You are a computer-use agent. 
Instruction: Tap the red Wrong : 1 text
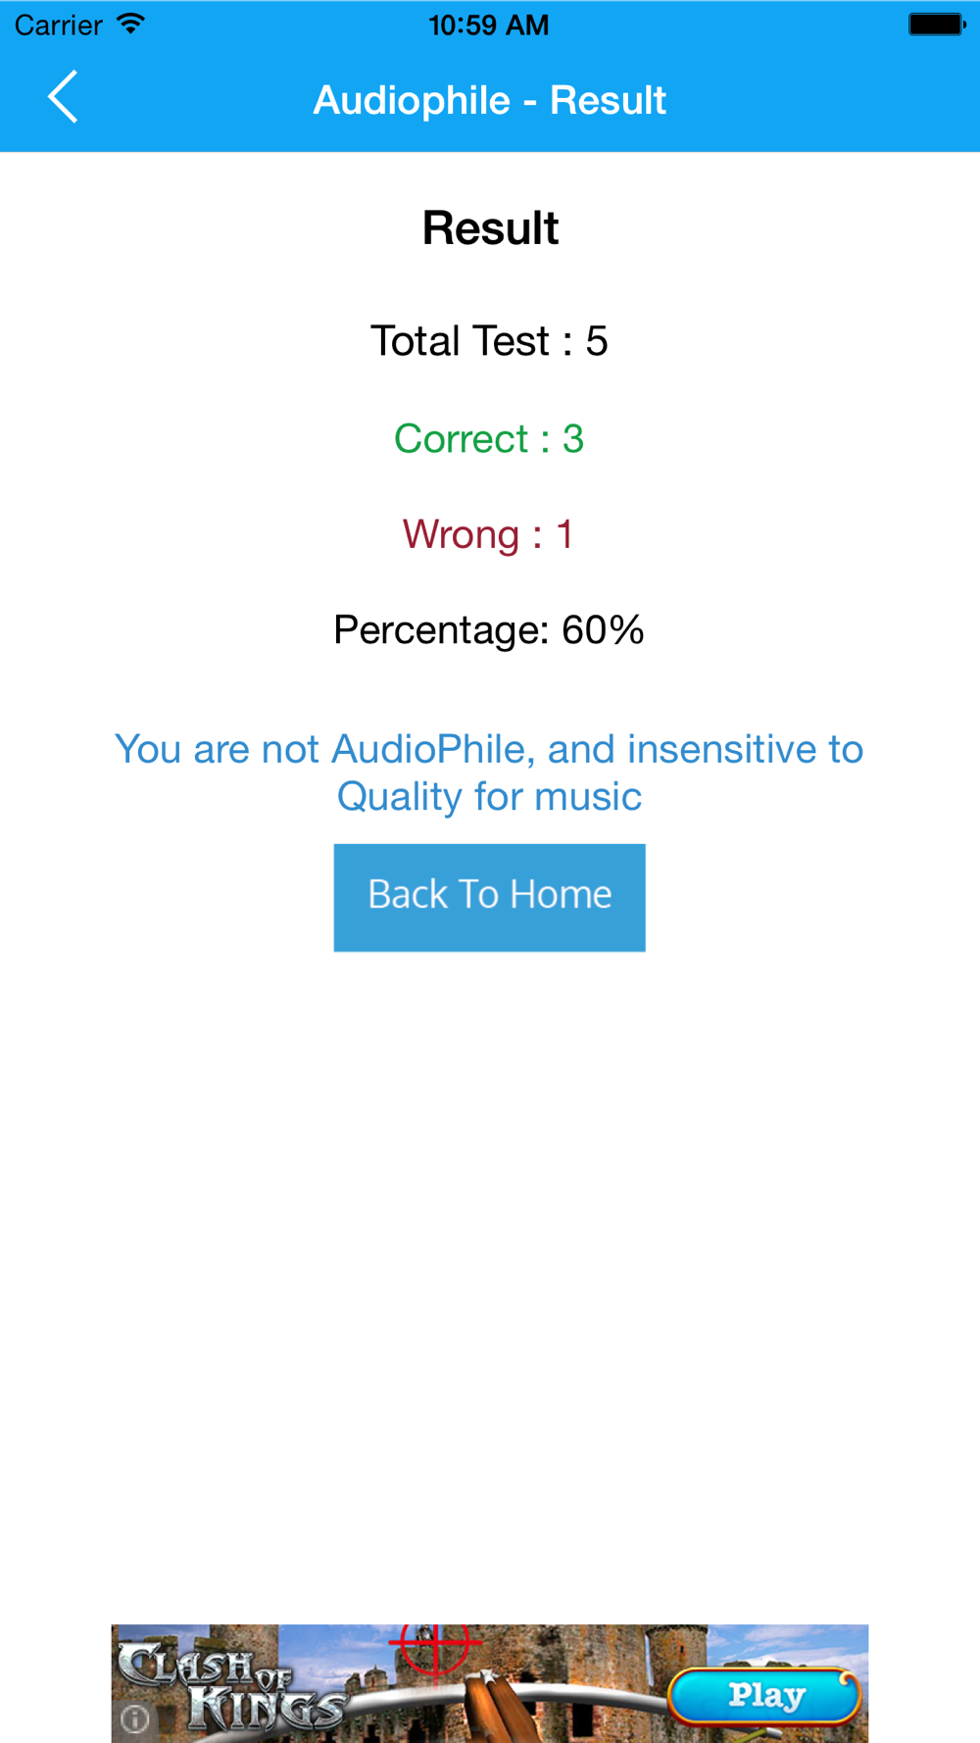488,534
